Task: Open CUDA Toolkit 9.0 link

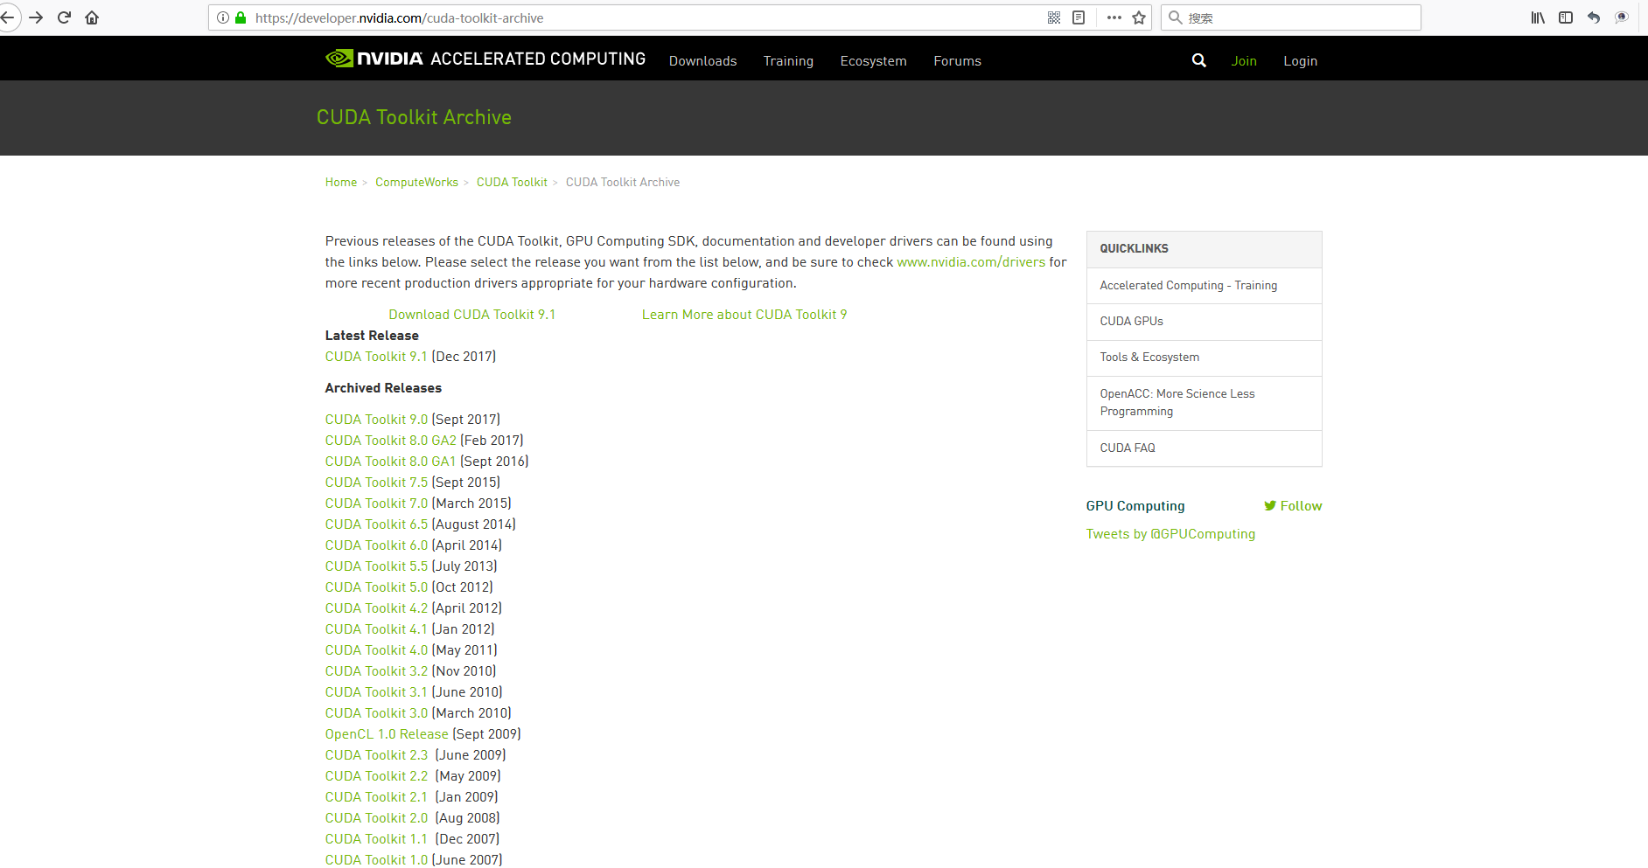Action: (x=376, y=420)
